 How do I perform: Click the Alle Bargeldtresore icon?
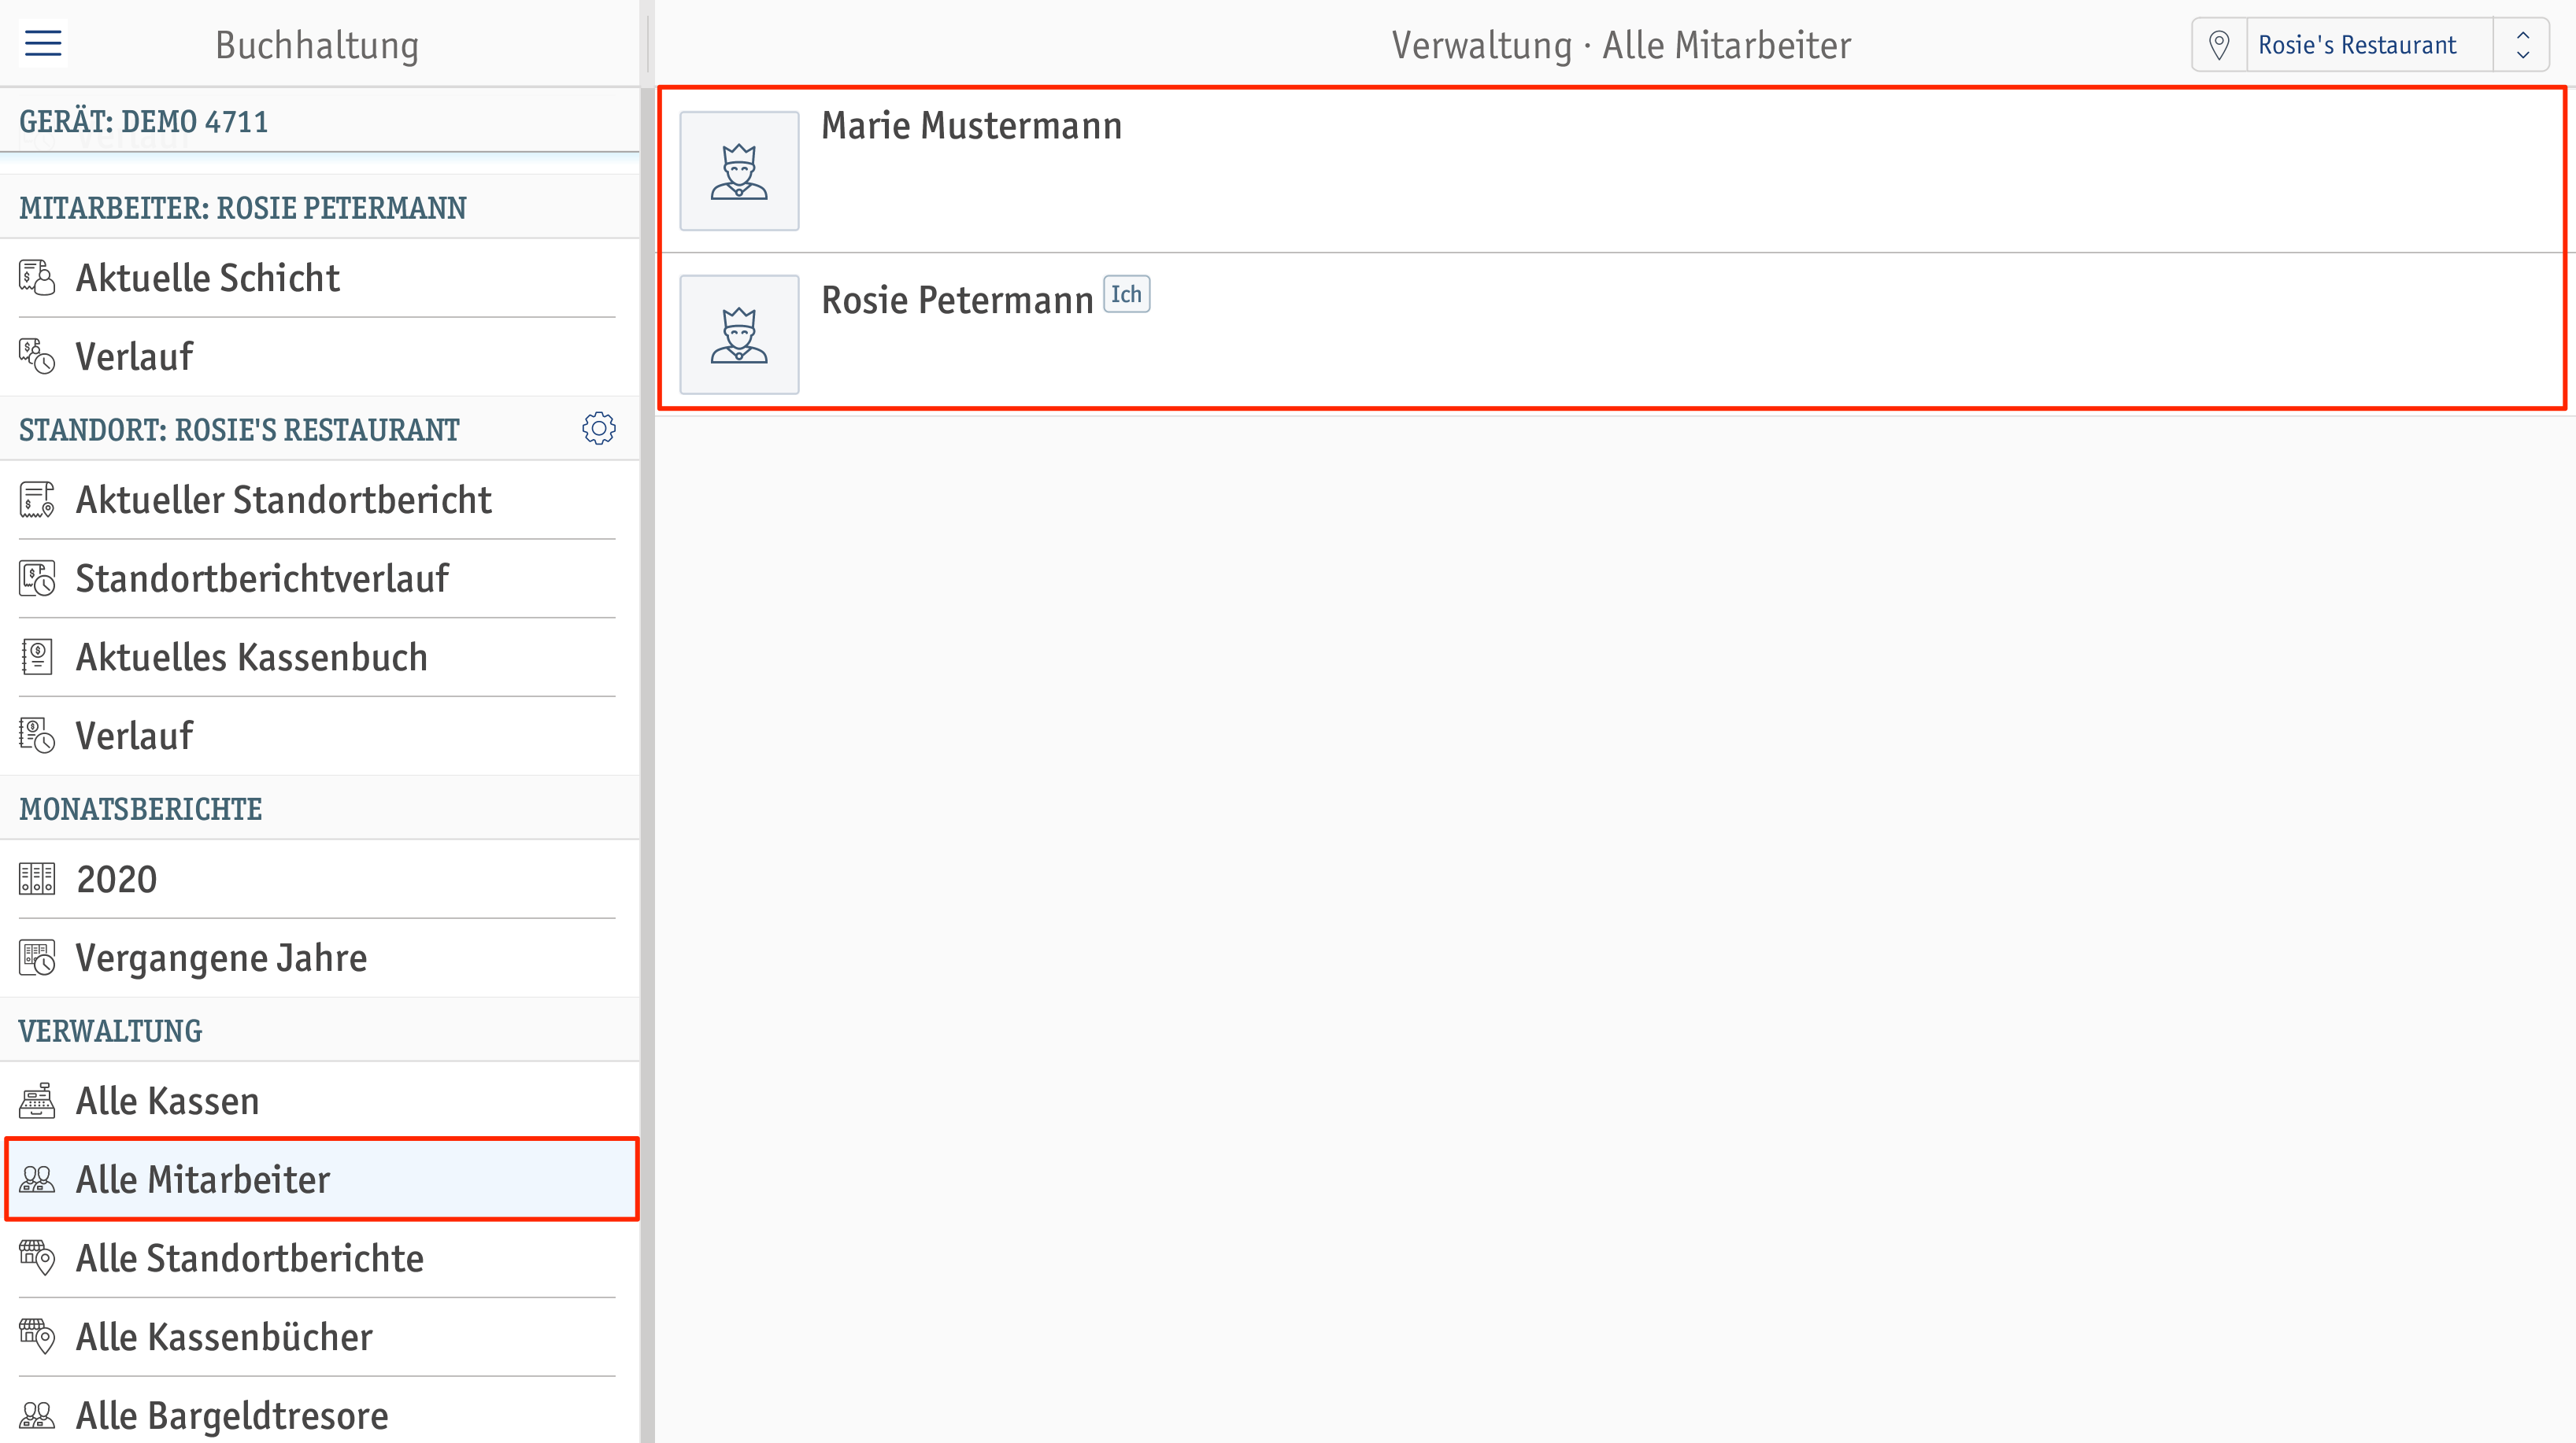click(37, 1416)
